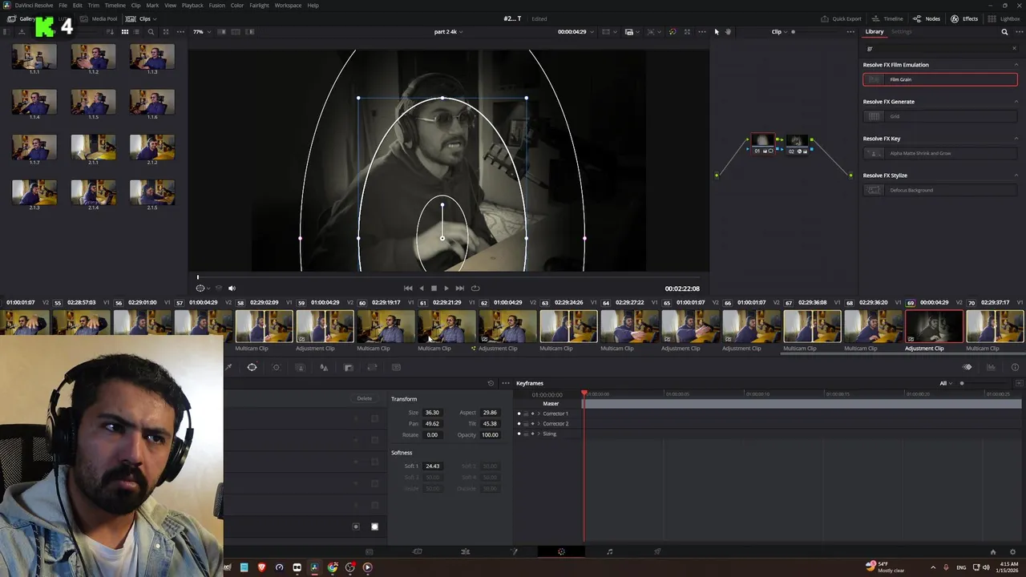The width and height of the screenshot is (1026, 577).
Task: Click the Quick Export button
Action: click(841, 18)
